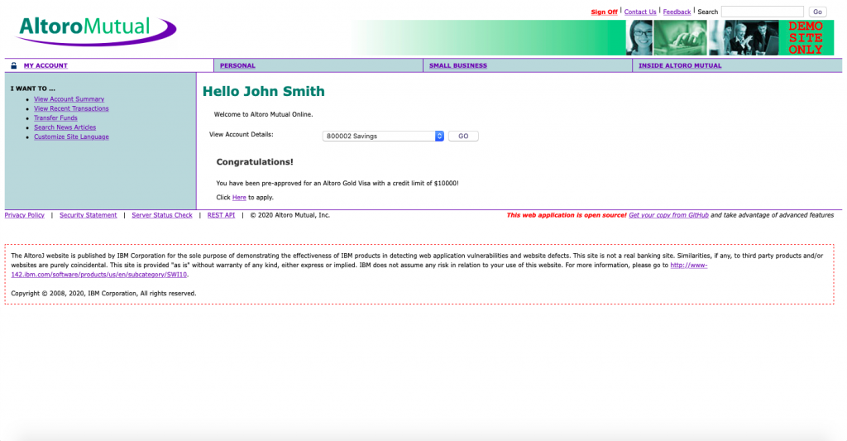Click the Go button next to Search
The width and height of the screenshot is (847, 441).
817,12
